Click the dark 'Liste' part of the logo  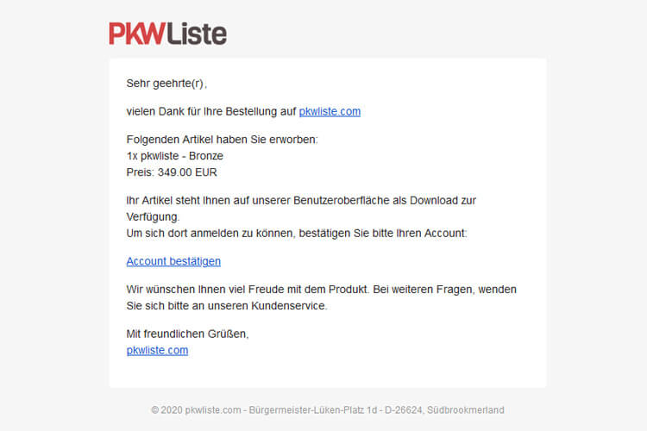[197, 34]
